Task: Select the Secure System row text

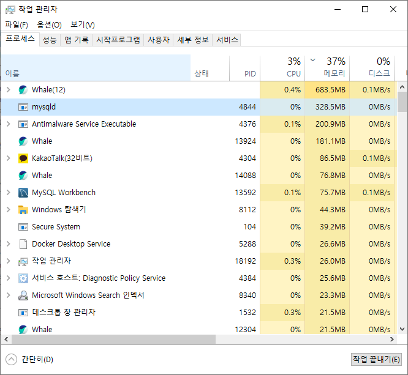Action: pyautogui.click(x=56, y=227)
